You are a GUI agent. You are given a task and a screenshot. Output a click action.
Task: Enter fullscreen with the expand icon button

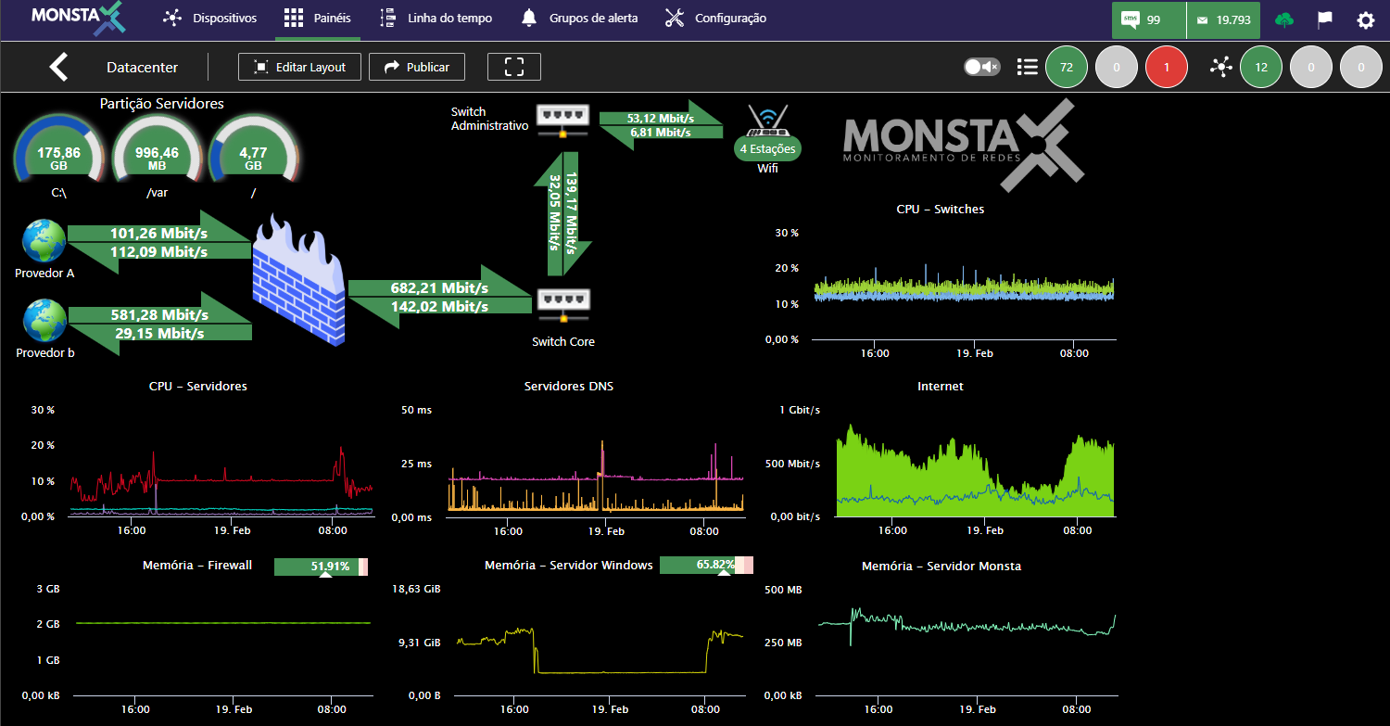point(514,67)
